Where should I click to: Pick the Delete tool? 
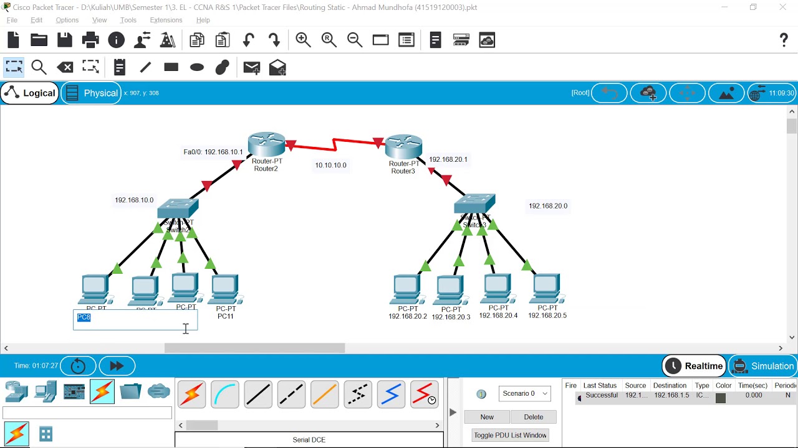tap(65, 67)
